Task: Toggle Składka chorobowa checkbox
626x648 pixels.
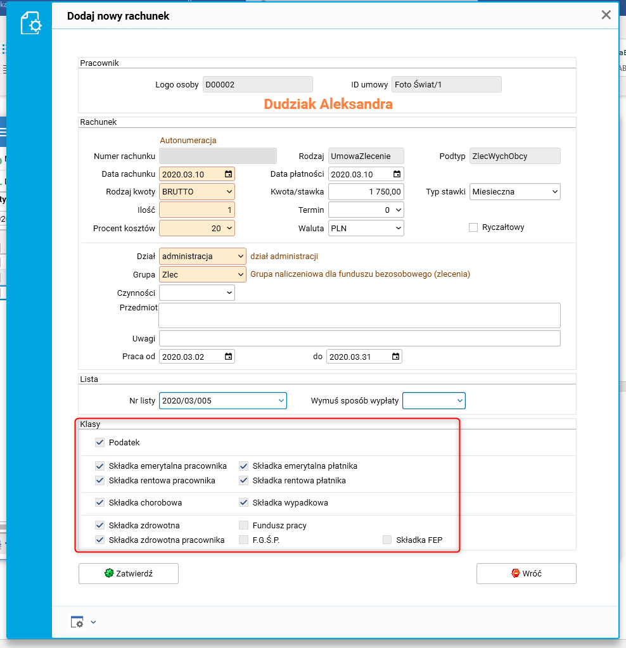Action: point(99,502)
